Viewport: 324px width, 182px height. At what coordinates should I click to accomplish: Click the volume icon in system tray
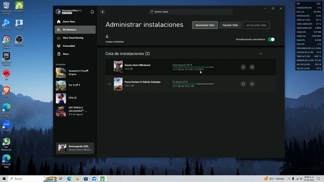[301, 178]
